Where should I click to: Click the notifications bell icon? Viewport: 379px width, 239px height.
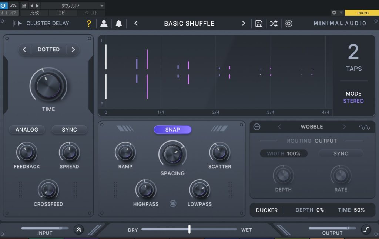pos(119,23)
